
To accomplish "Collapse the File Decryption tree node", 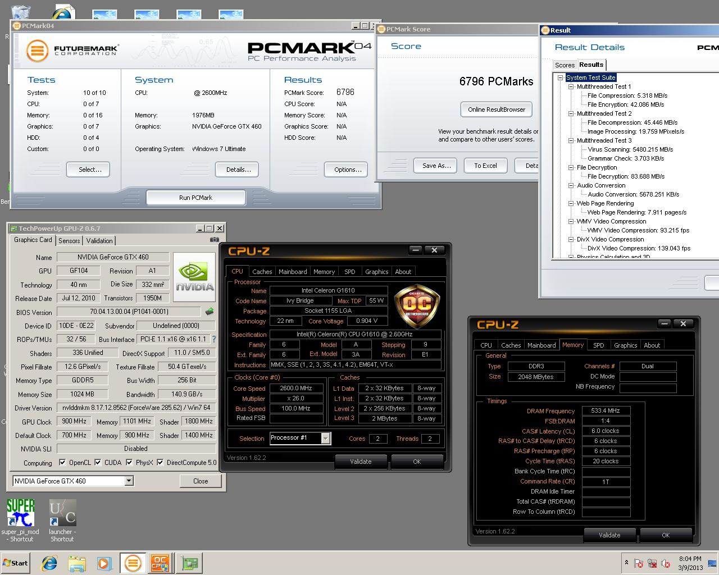I will pyautogui.click(x=571, y=167).
